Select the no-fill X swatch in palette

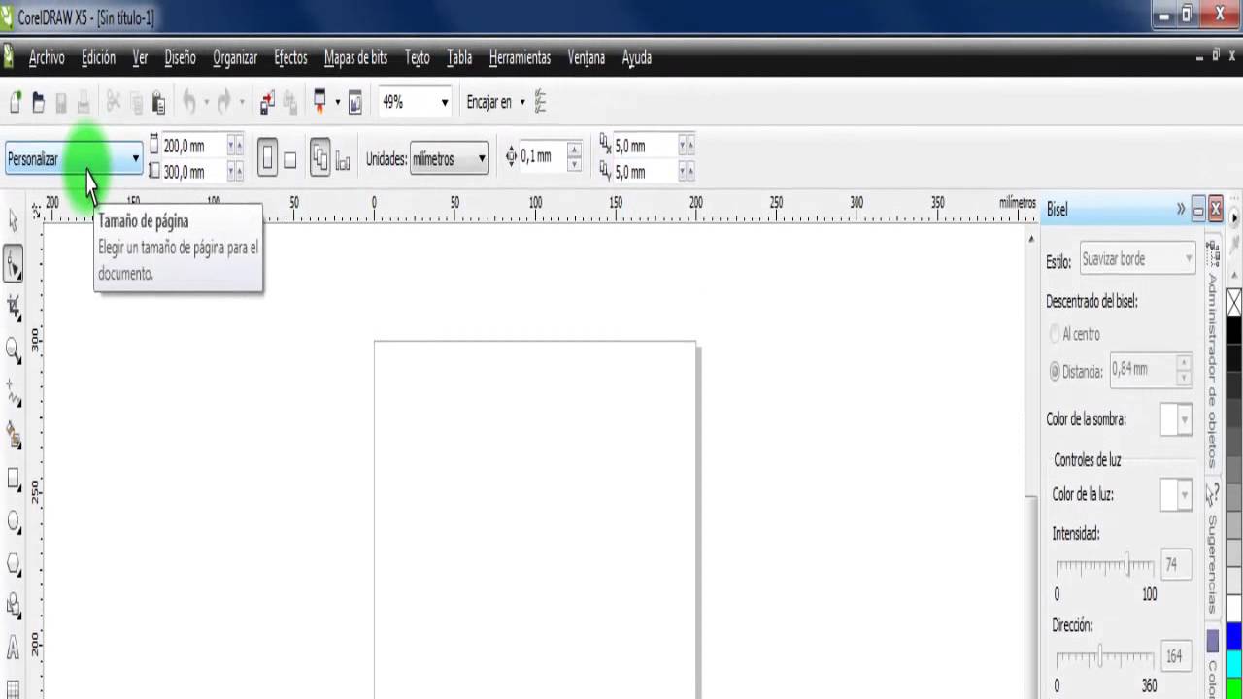pyautogui.click(x=1234, y=304)
